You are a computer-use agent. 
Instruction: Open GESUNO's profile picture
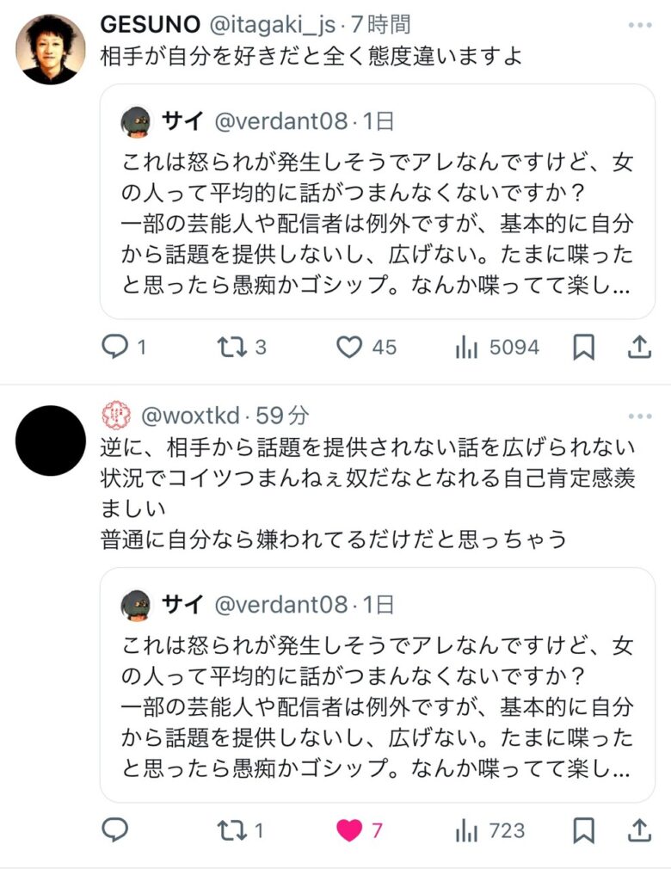pos(51,49)
